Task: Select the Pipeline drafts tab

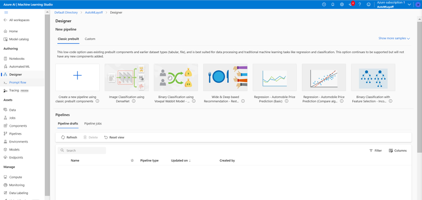Action: click(x=68, y=123)
